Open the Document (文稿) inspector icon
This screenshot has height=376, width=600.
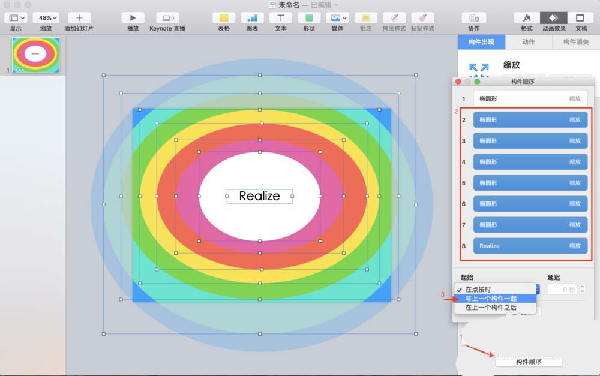pyautogui.click(x=580, y=18)
